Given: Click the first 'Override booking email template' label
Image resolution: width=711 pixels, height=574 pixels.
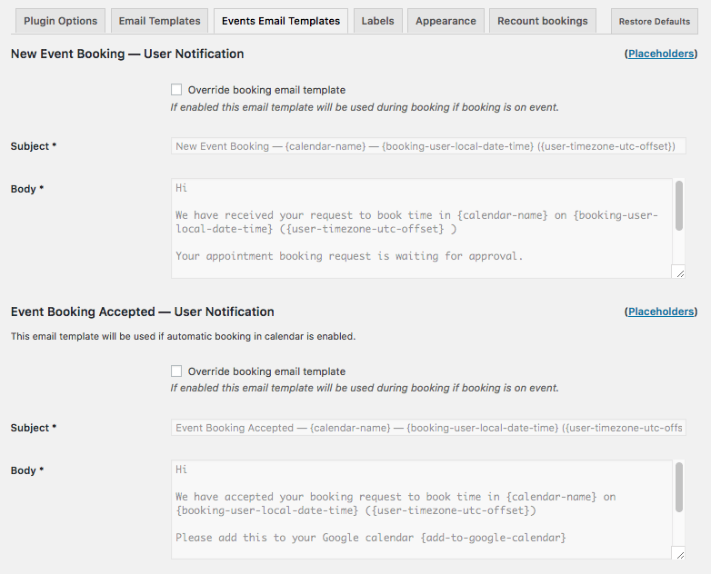Looking at the screenshot, I should [266, 90].
